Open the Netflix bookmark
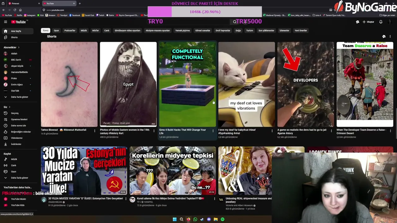Image resolution: width=397 pixels, height=223 pixels. point(18,15)
